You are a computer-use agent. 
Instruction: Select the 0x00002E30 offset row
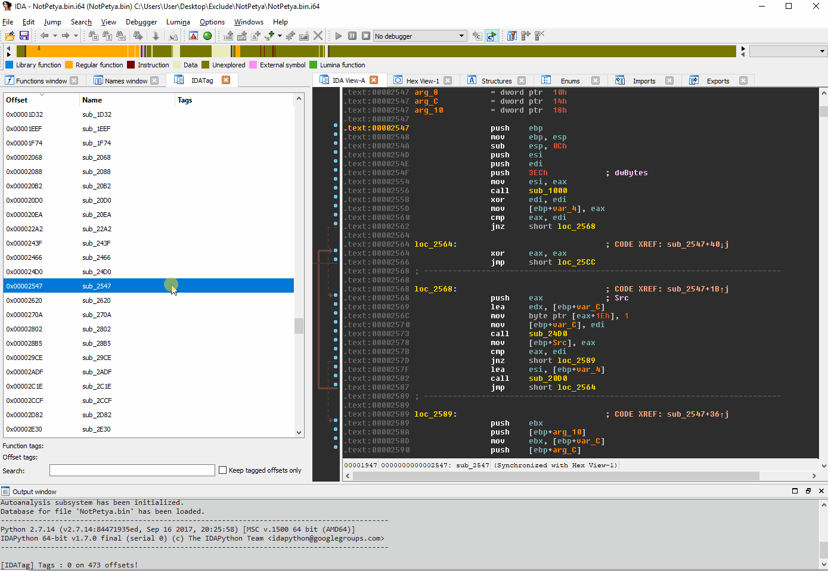pos(148,429)
